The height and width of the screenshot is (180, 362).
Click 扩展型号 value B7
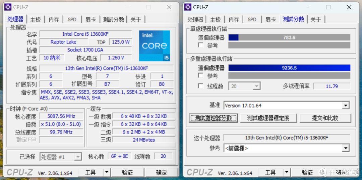point(107,84)
